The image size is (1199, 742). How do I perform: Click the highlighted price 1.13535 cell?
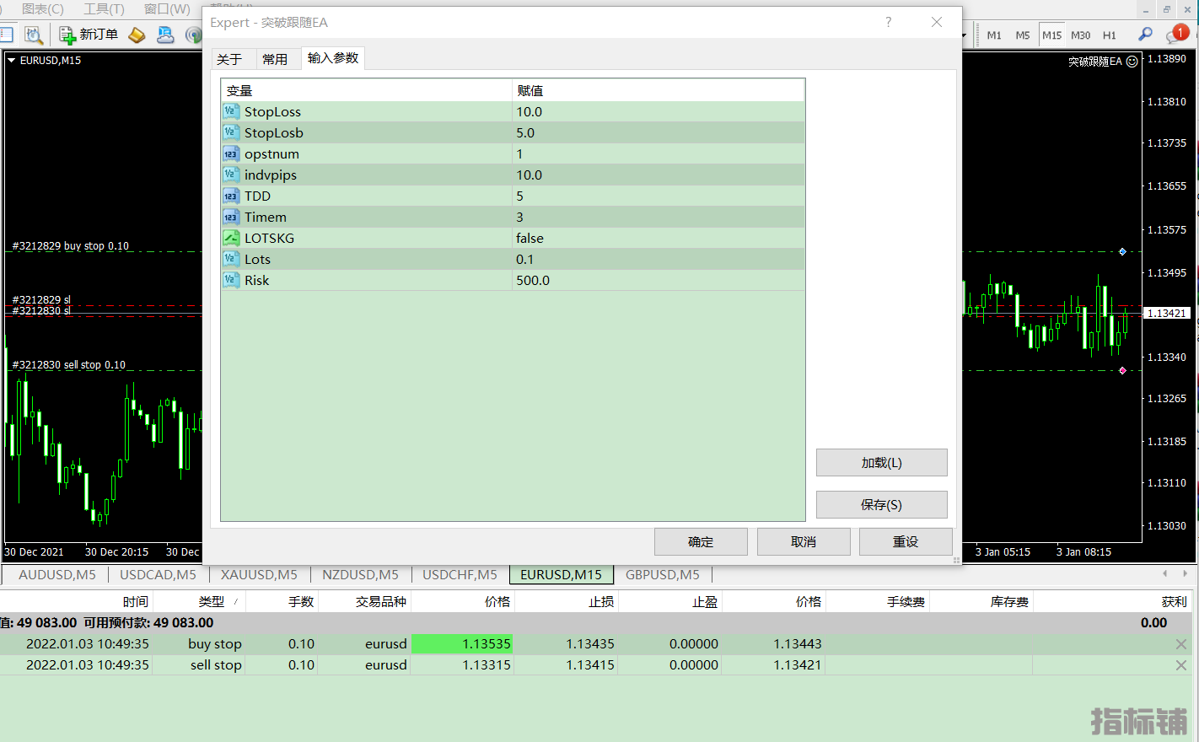462,644
